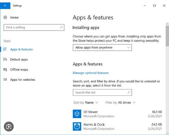Go to Offline maps section
The height and width of the screenshot is (135, 169).
click(x=19, y=70)
